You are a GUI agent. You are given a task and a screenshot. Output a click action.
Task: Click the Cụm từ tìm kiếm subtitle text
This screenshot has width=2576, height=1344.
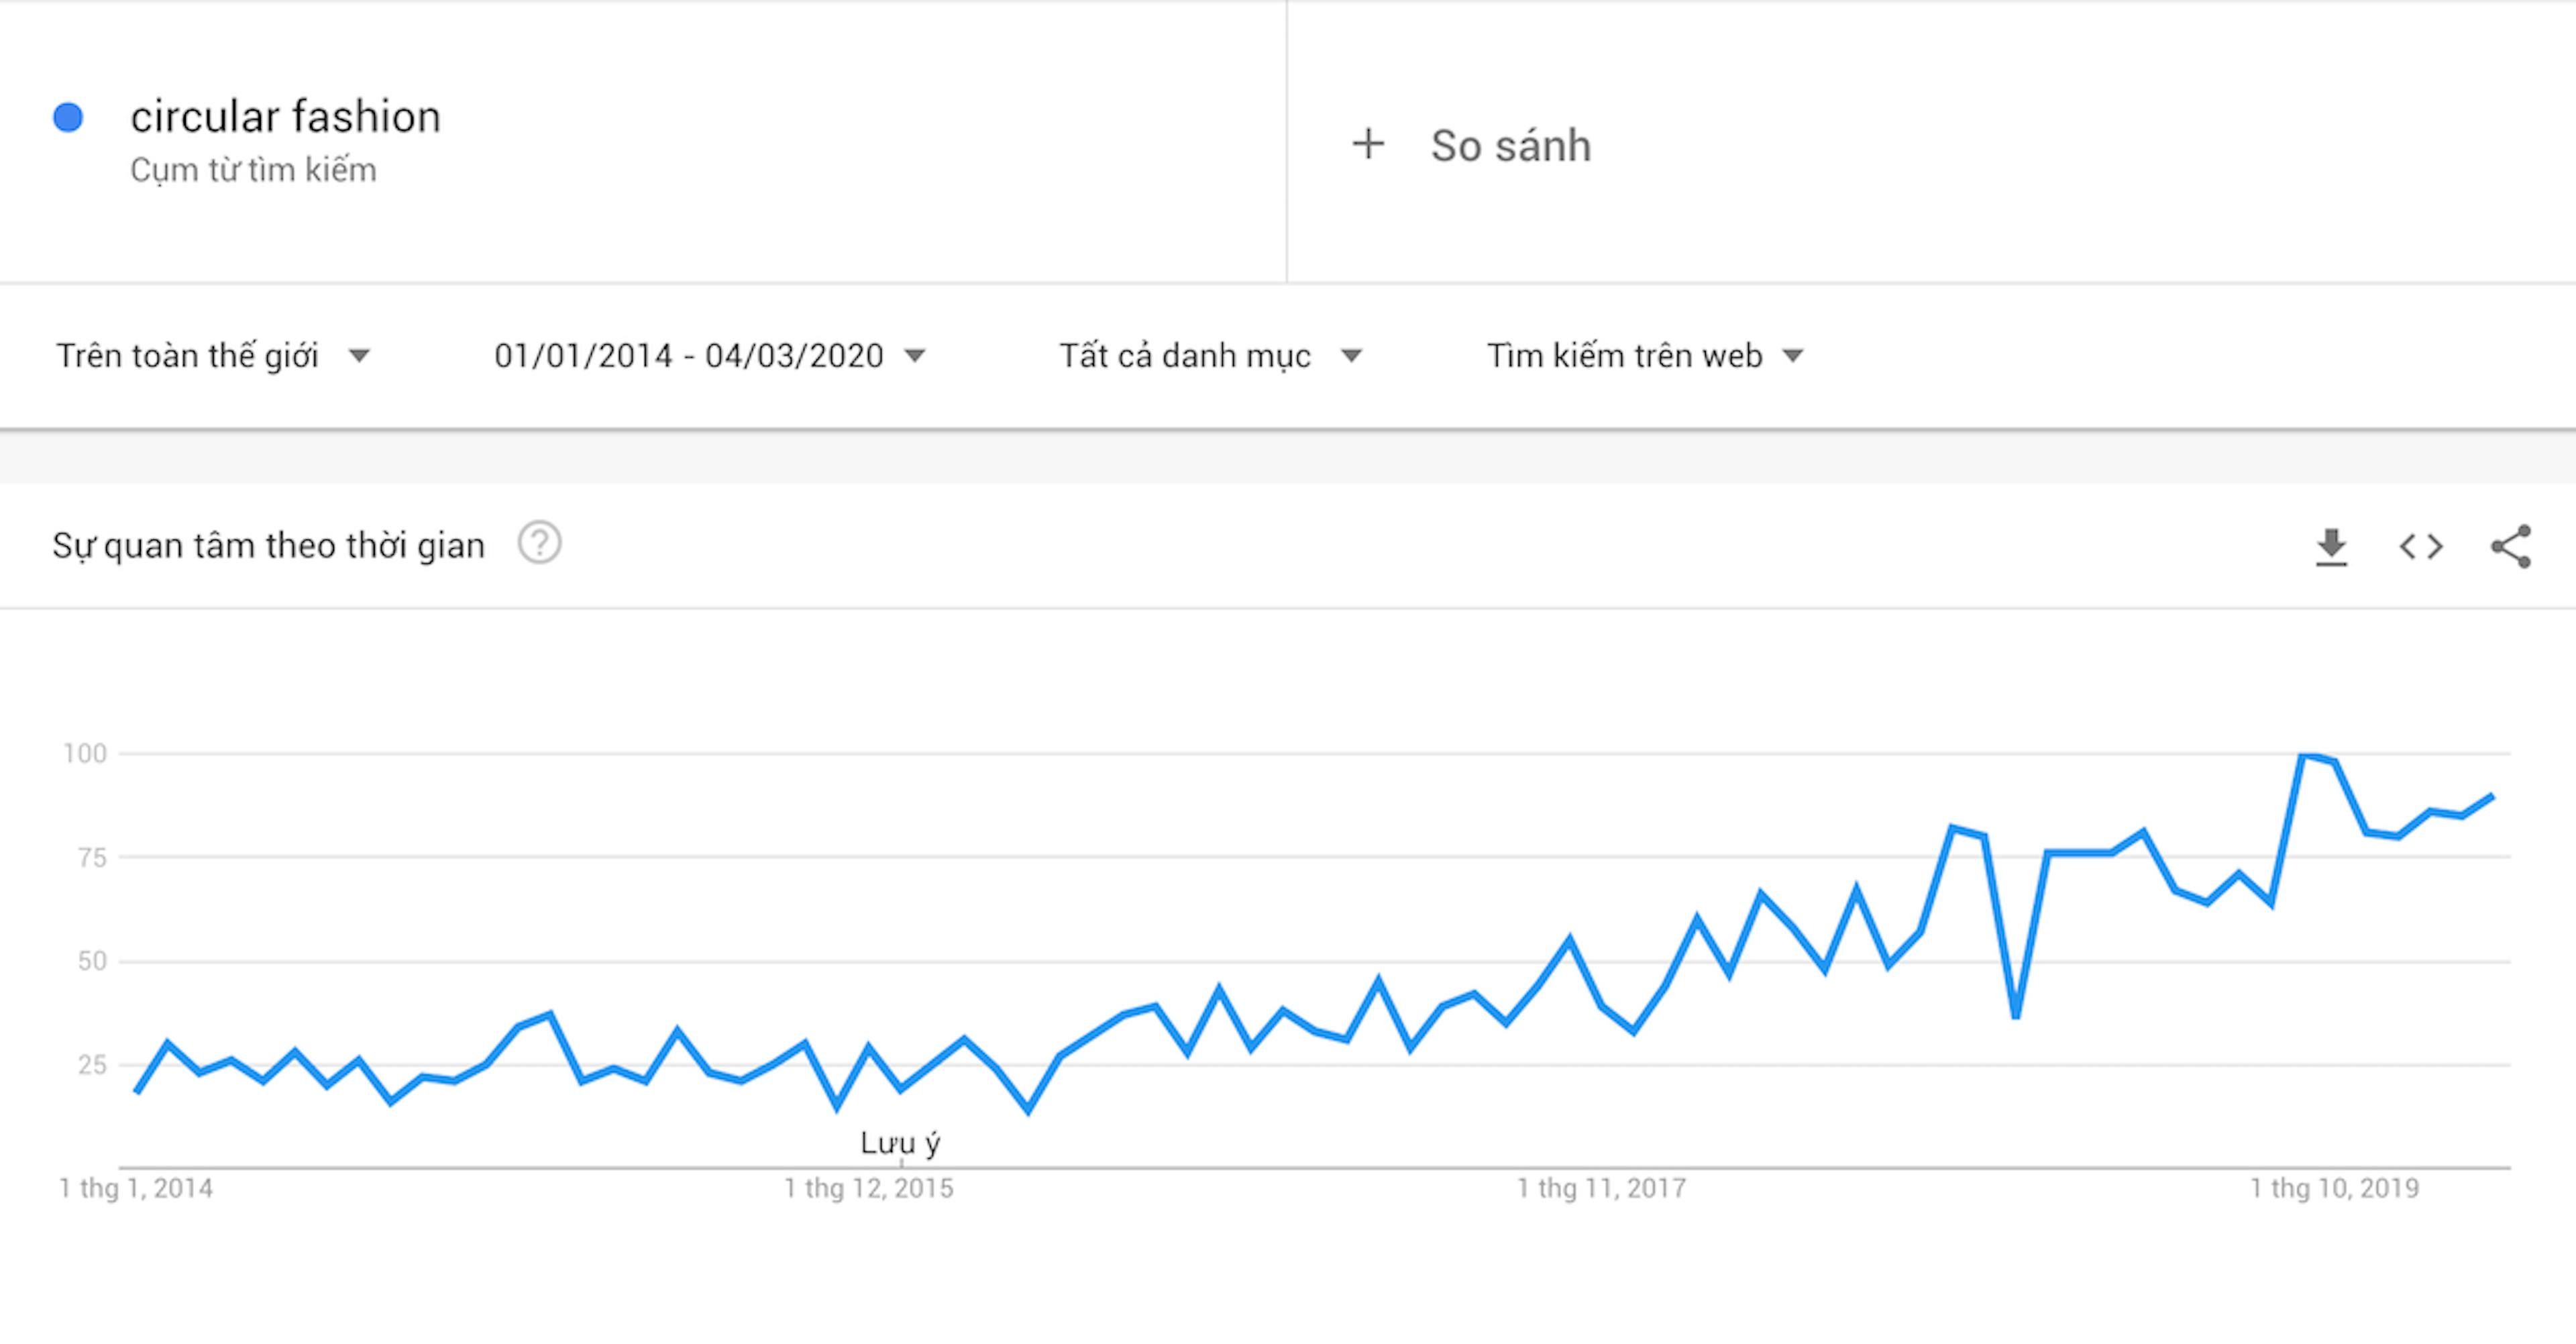pyautogui.click(x=253, y=170)
